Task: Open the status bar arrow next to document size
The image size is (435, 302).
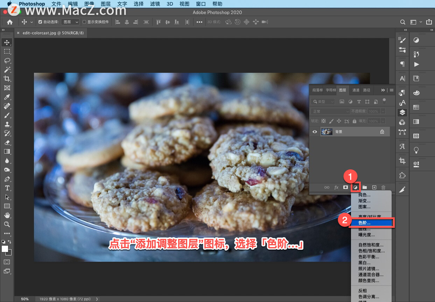Action: click(97, 299)
